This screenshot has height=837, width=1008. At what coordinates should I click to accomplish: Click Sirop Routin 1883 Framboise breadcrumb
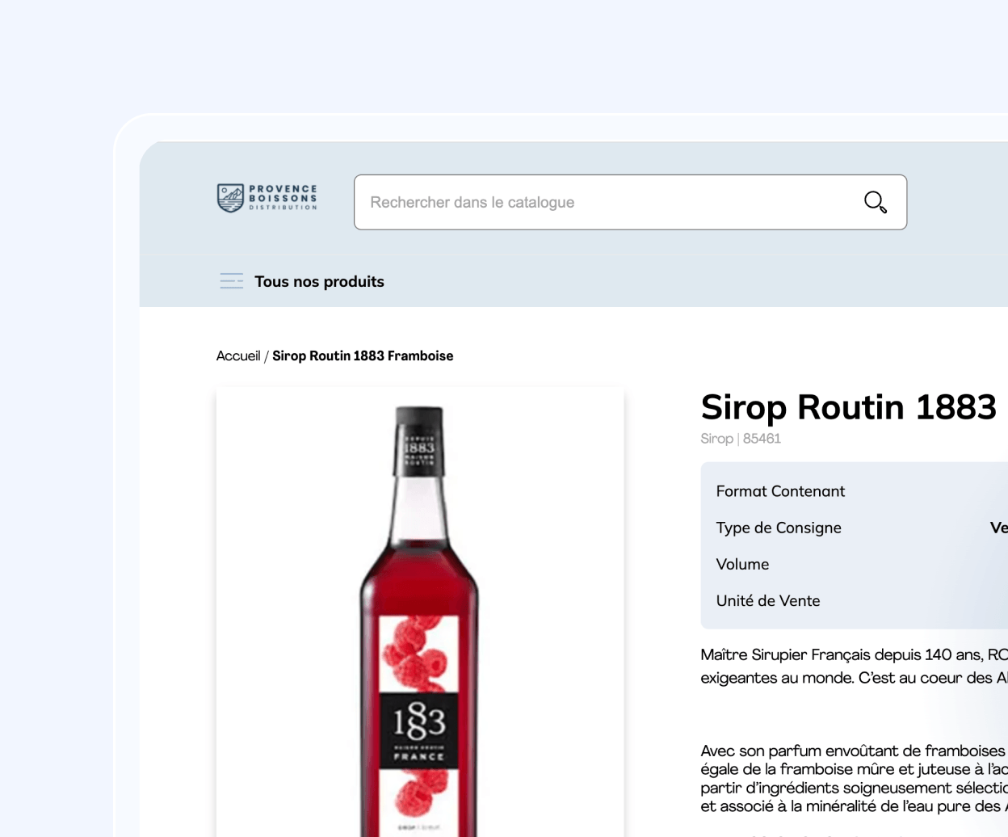point(363,355)
